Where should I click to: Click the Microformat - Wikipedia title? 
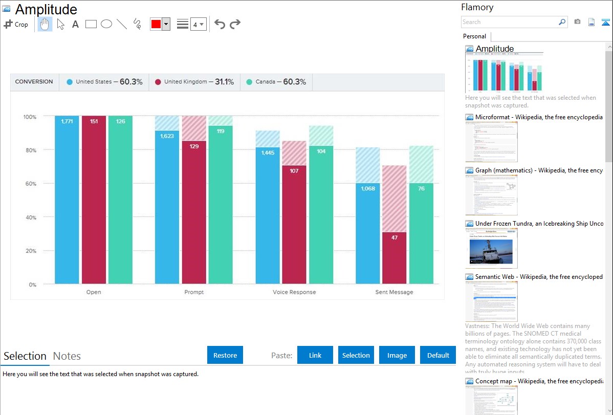pyautogui.click(x=539, y=117)
